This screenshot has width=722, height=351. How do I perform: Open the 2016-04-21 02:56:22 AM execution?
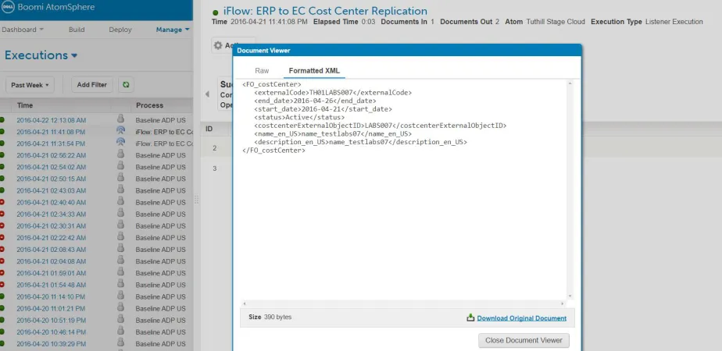tap(51, 155)
